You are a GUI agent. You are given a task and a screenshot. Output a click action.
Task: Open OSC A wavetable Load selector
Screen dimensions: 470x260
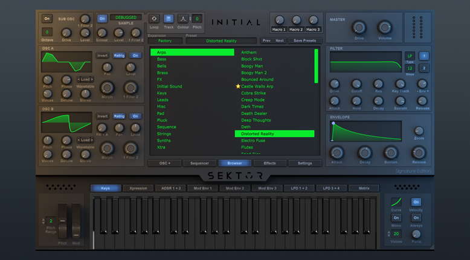(85, 79)
